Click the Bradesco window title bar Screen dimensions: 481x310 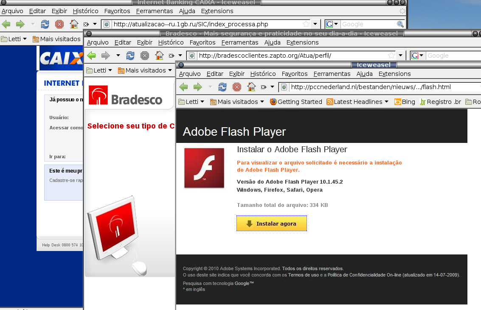coord(281,34)
